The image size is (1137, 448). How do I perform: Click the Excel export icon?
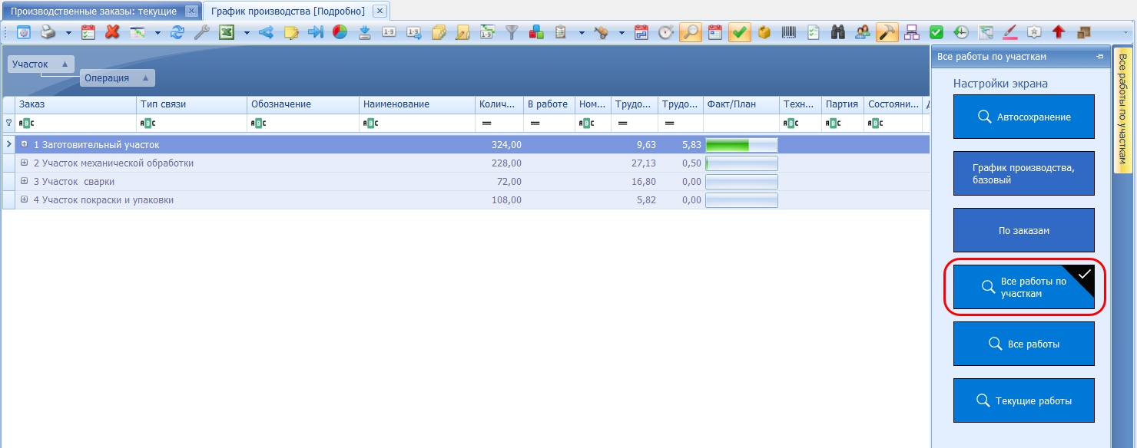[227, 32]
